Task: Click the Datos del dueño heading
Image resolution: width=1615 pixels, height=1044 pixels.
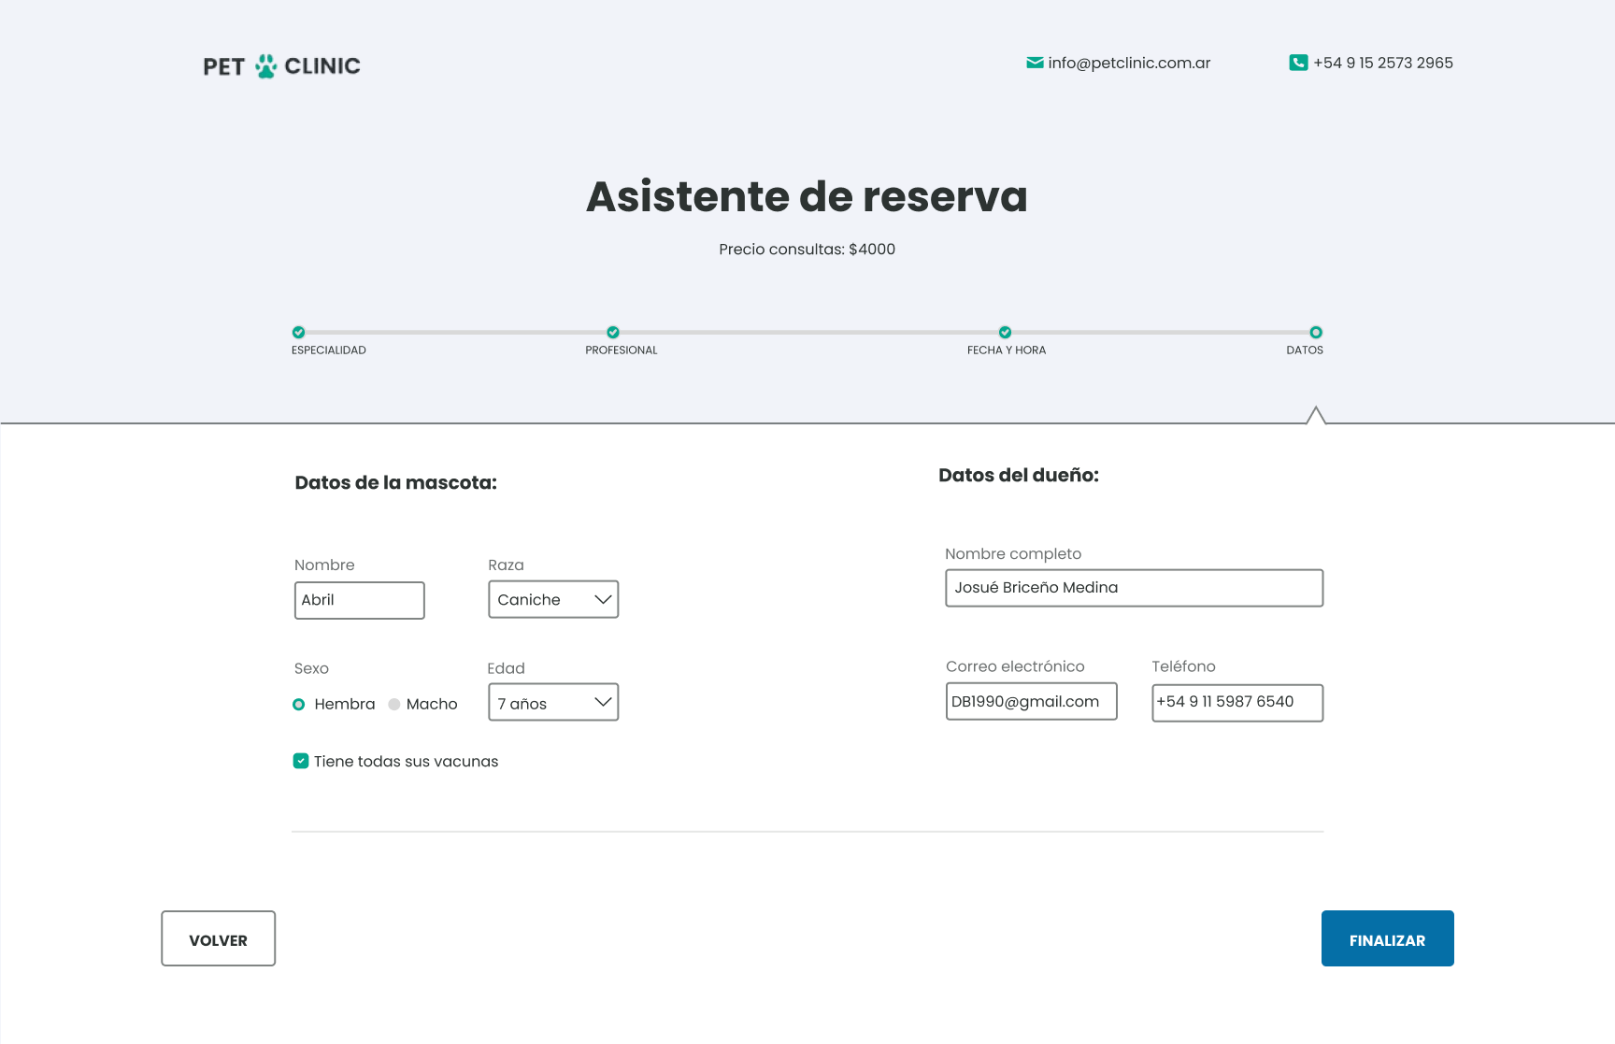Action: click(1019, 476)
